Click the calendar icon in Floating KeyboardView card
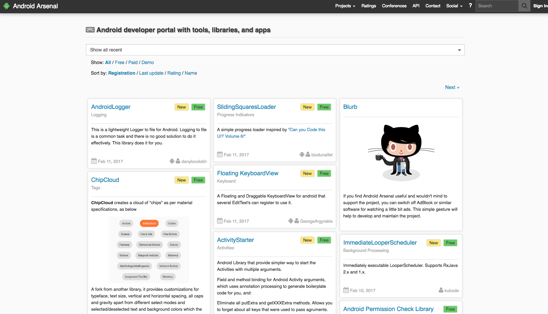Screen dimensions: 548x314 (x=220, y=221)
